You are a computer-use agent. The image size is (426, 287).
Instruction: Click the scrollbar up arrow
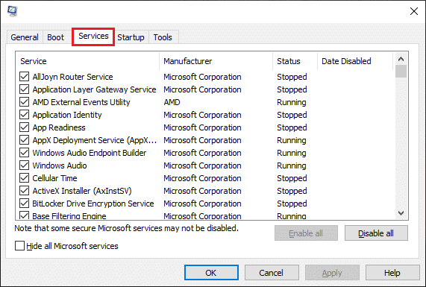coord(401,59)
